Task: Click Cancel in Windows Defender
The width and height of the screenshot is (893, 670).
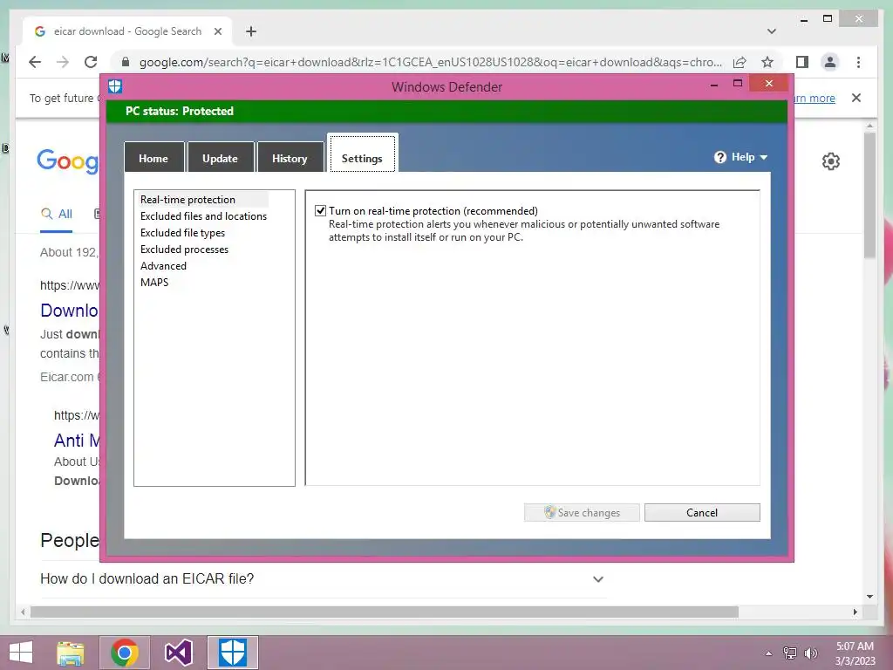Action: point(702,512)
